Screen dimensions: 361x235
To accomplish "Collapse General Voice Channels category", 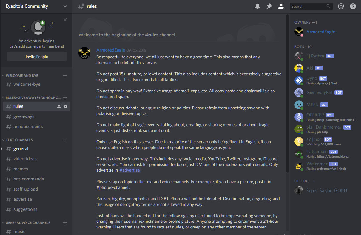I will click(28, 223).
